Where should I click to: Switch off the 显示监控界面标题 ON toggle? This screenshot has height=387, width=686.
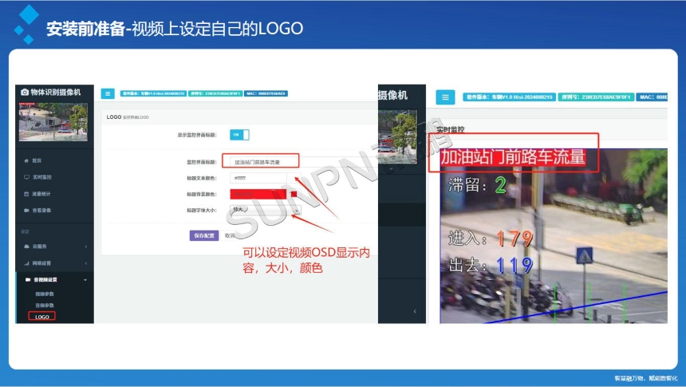239,135
